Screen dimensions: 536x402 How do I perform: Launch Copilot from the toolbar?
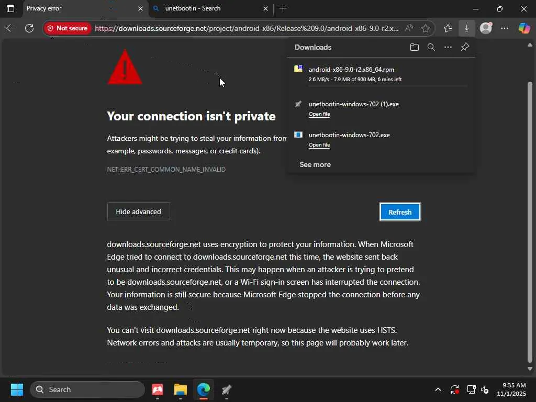point(524,28)
